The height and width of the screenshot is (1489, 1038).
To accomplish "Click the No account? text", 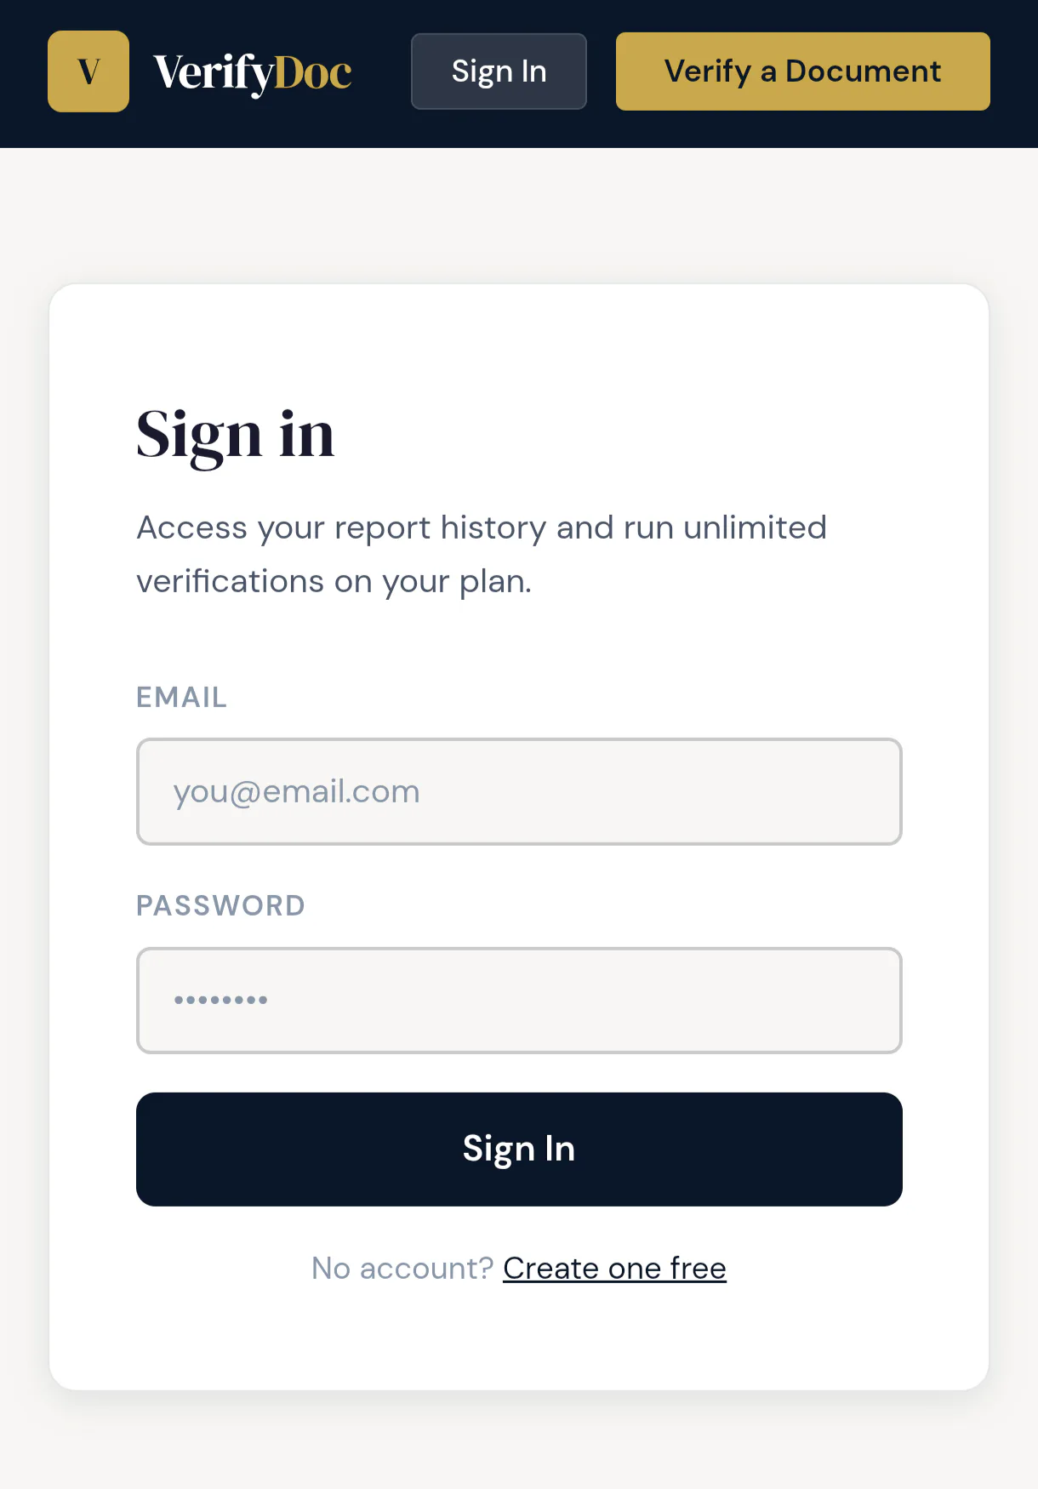I will point(402,1269).
